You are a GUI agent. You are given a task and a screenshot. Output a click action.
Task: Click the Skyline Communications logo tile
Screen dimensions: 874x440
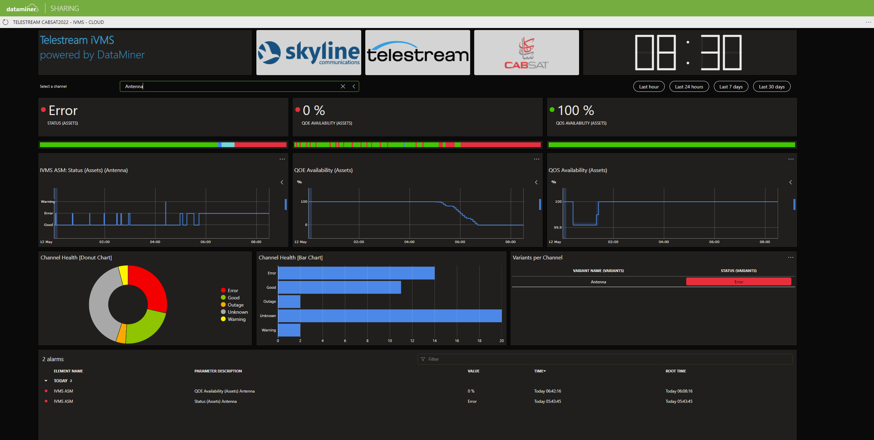click(x=309, y=53)
